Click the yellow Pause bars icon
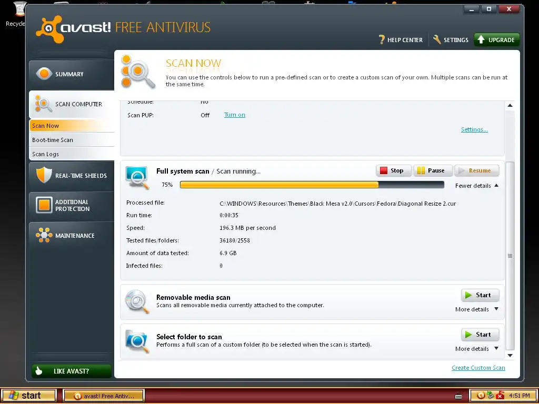This screenshot has width=539, height=404. [421, 170]
